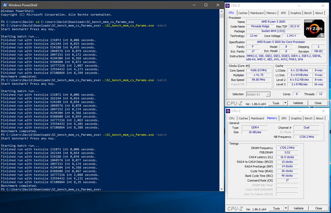The image size is (331, 213).
Task: Minimize the upper CPU-Z window
Action: (x=299, y=5)
